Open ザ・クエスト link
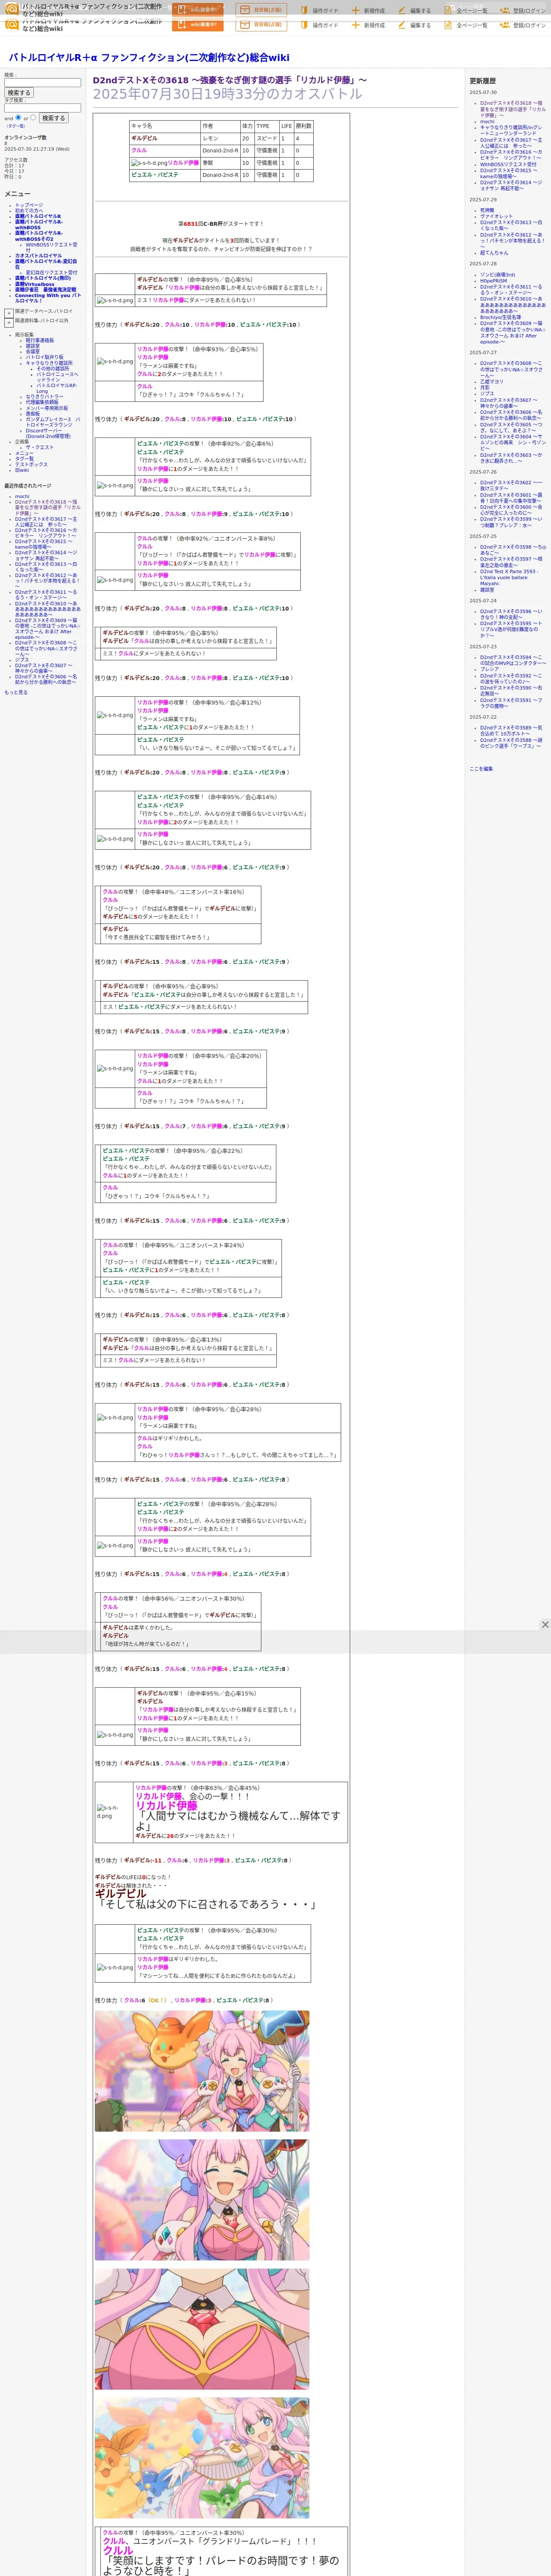 [x=39, y=448]
